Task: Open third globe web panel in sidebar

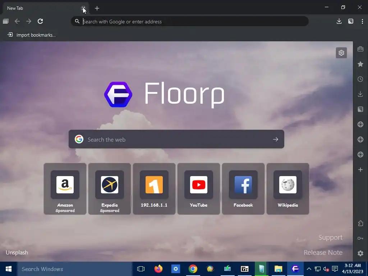Action: pos(360,155)
